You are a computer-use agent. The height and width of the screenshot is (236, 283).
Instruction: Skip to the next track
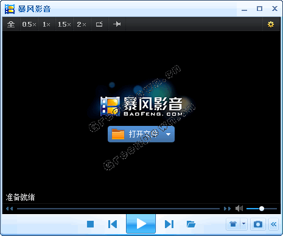coord(169,224)
